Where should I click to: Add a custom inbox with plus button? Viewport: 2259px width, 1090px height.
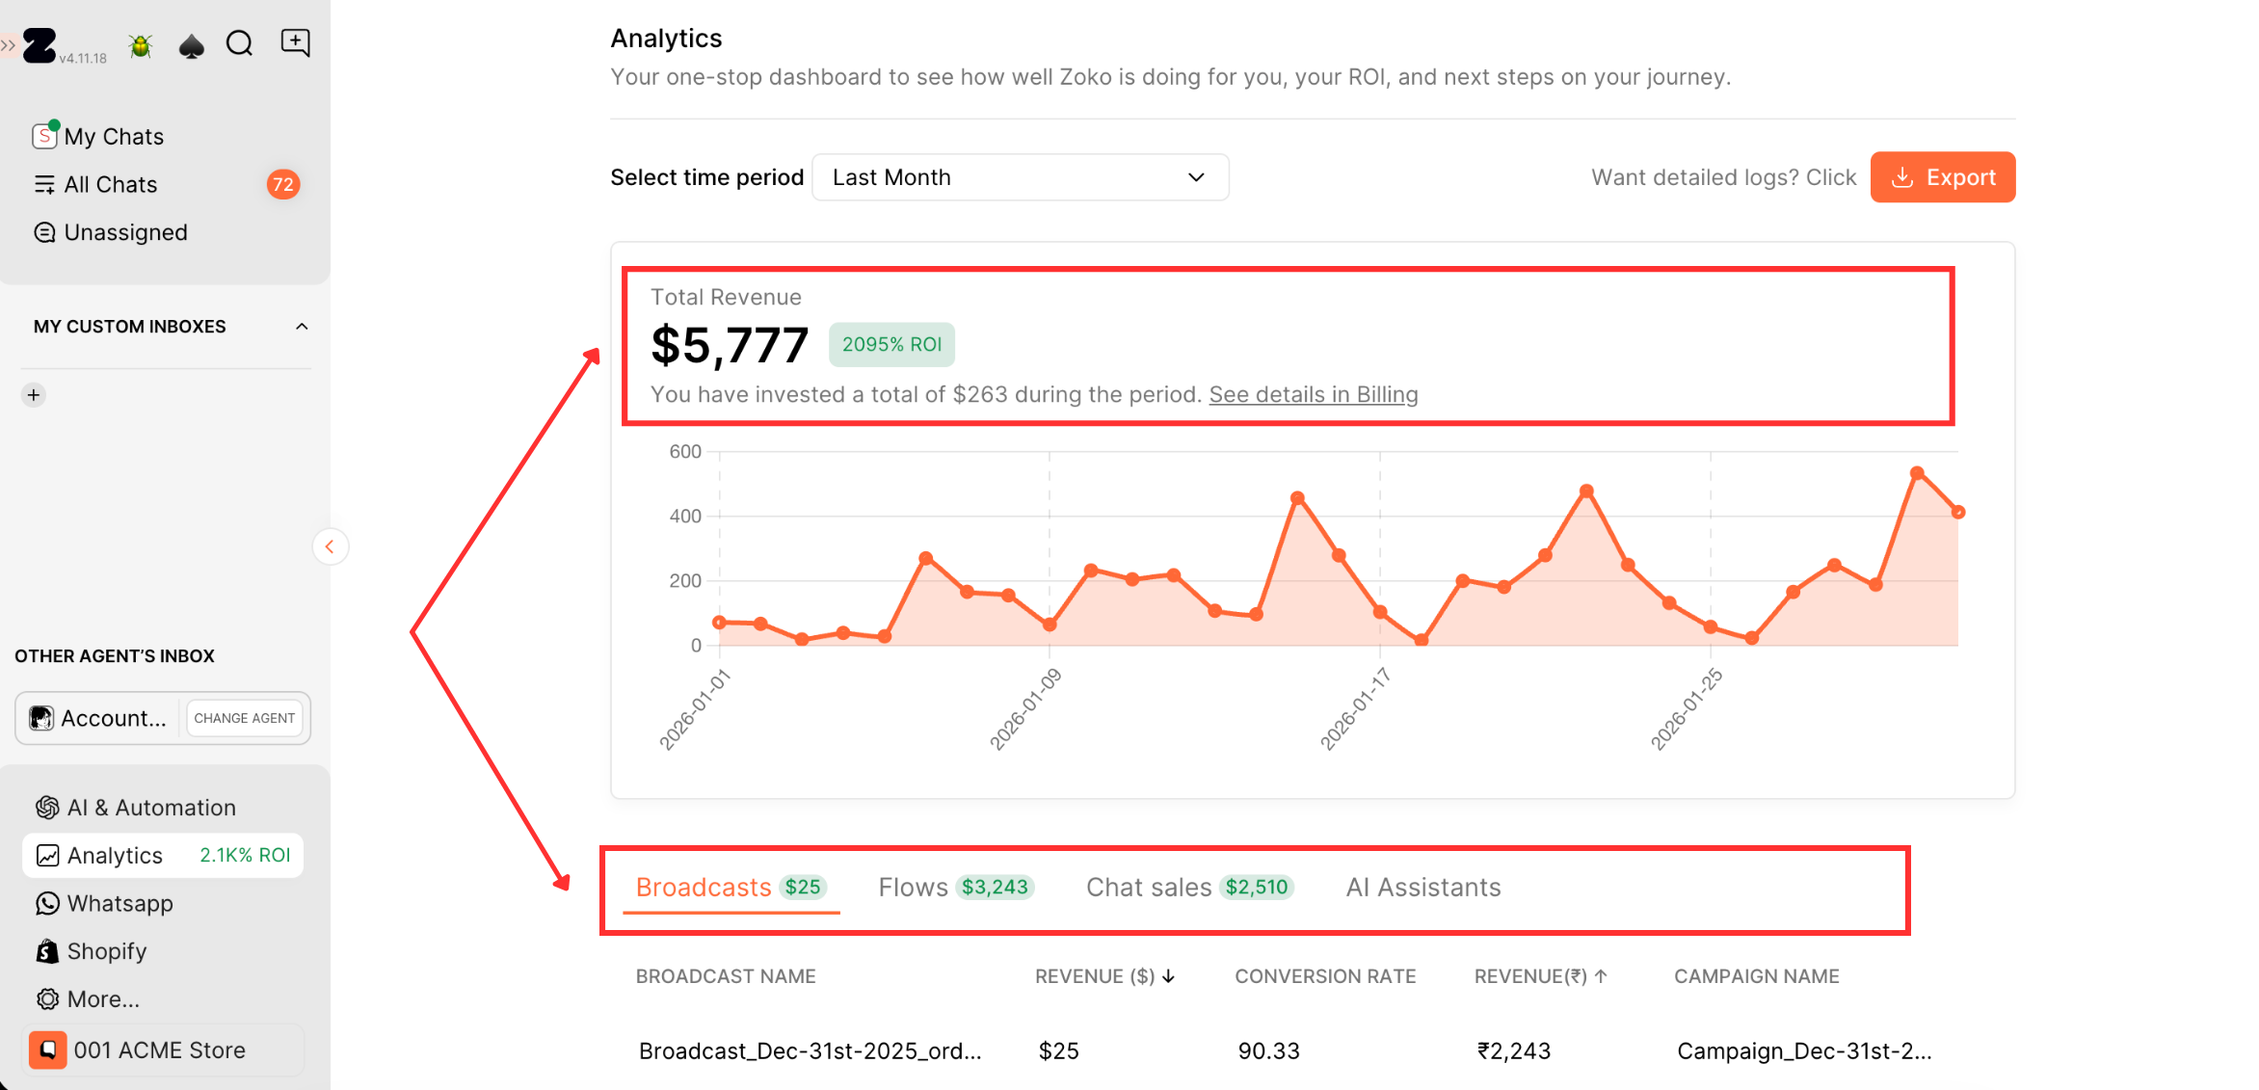click(x=34, y=395)
